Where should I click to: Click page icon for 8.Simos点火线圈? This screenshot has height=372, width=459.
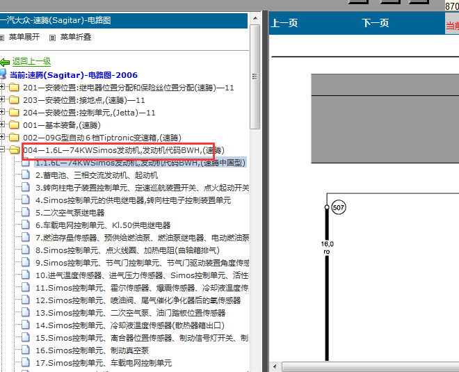click(26, 250)
